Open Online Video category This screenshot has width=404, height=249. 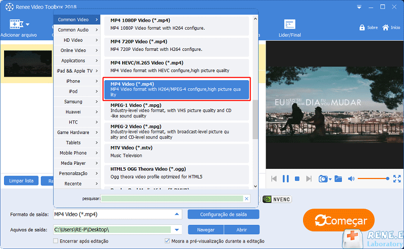coord(77,50)
